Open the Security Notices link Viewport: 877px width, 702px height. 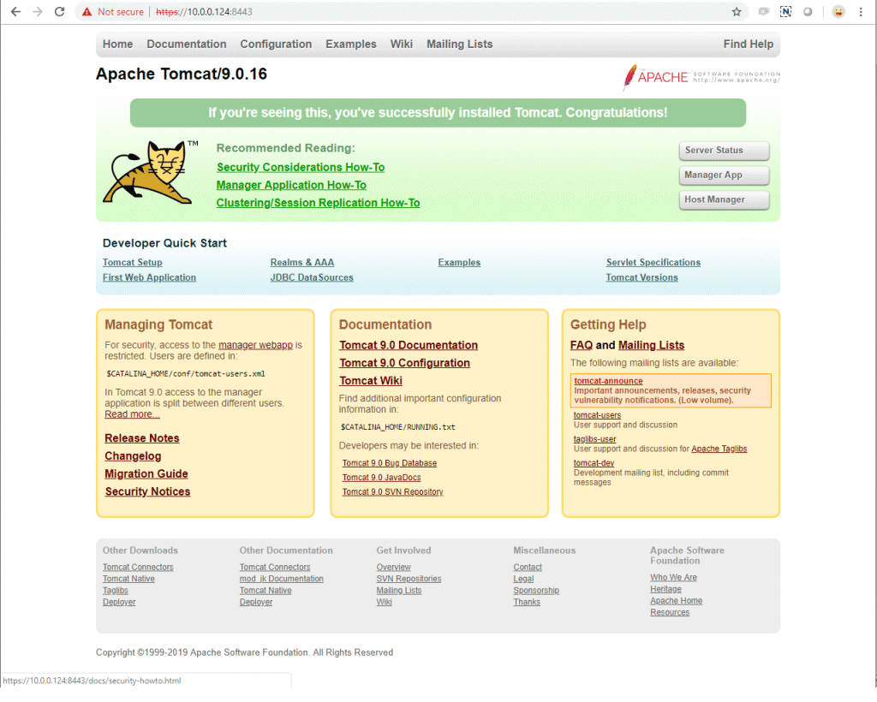click(147, 492)
